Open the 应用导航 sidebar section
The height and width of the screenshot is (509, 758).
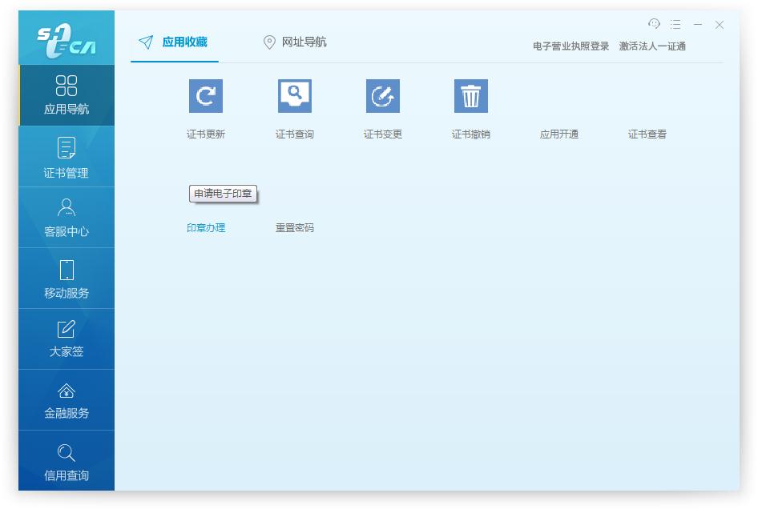(66, 94)
